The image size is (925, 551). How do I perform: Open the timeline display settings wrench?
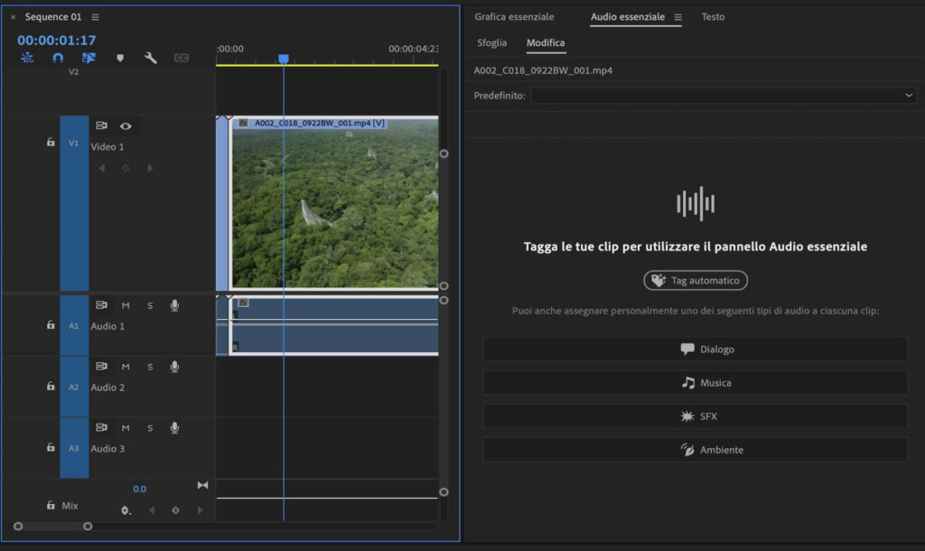coord(149,57)
